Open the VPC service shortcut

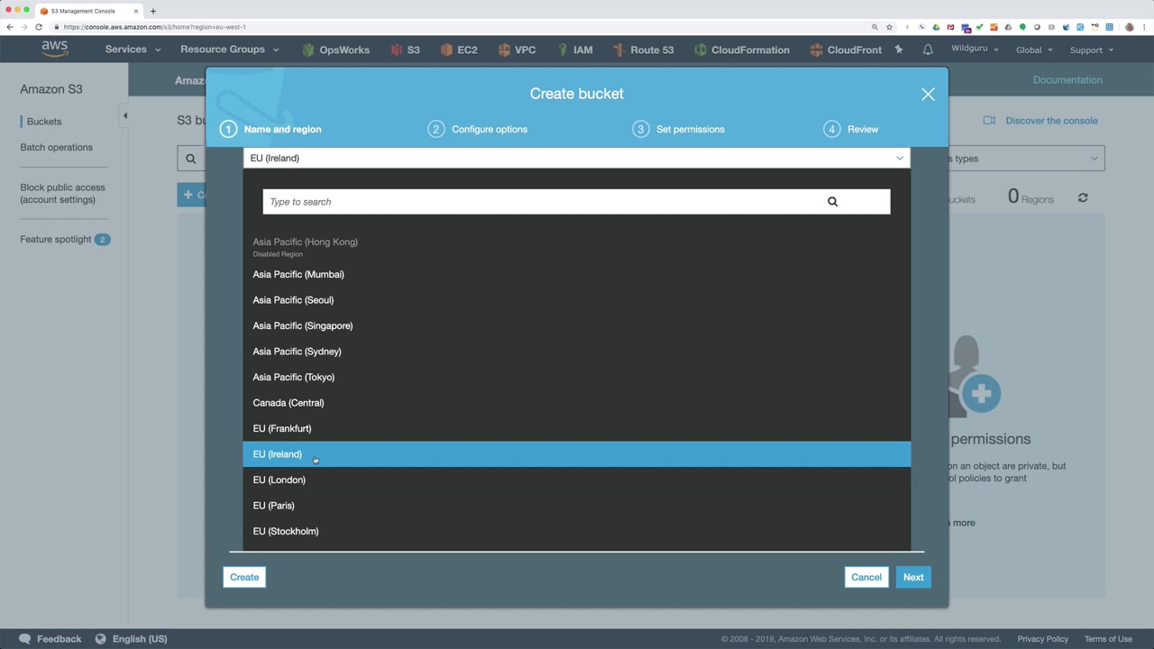click(x=516, y=50)
